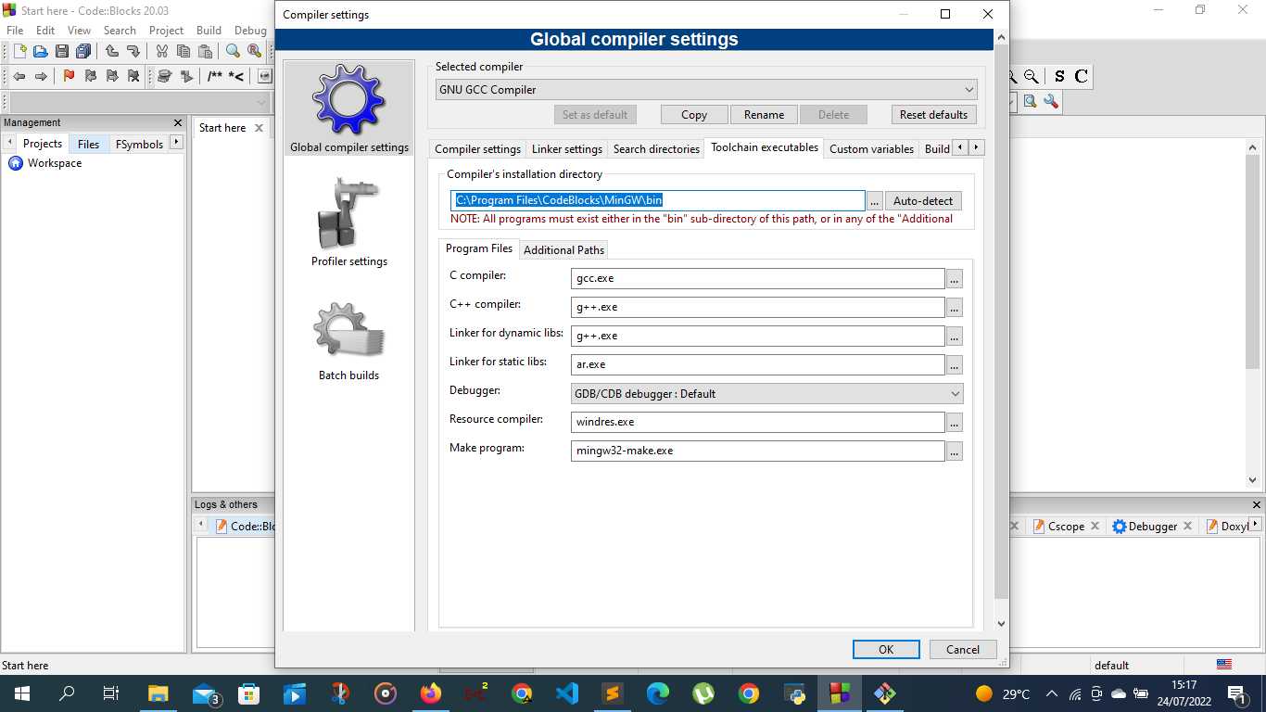Click the Paste toolbar icon
Screen dimensions: 1266x712
click(x=205, y=51)
